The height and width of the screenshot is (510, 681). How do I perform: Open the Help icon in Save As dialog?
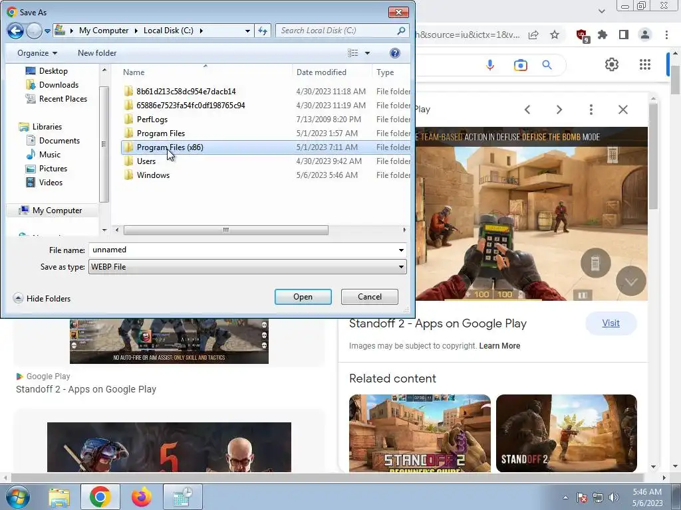(395, 53)
